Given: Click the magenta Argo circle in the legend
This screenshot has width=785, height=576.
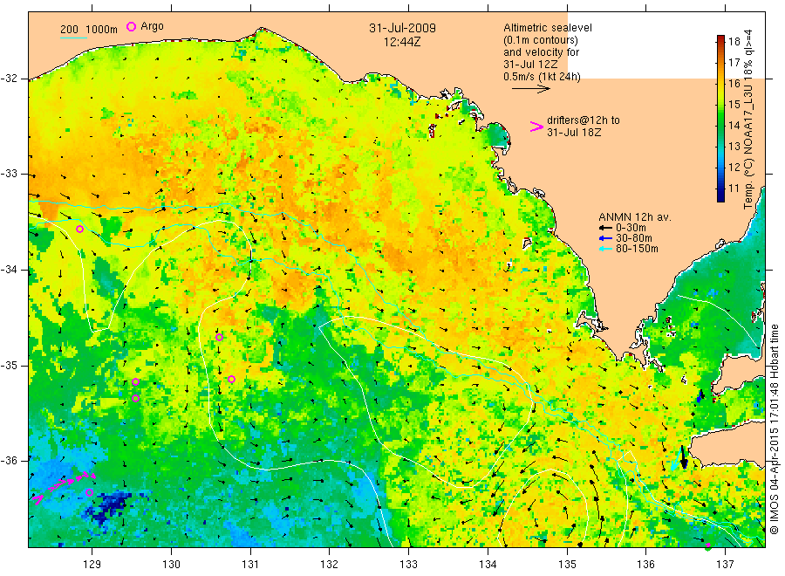Looking at the screenshot, I should tap(131, 26).
